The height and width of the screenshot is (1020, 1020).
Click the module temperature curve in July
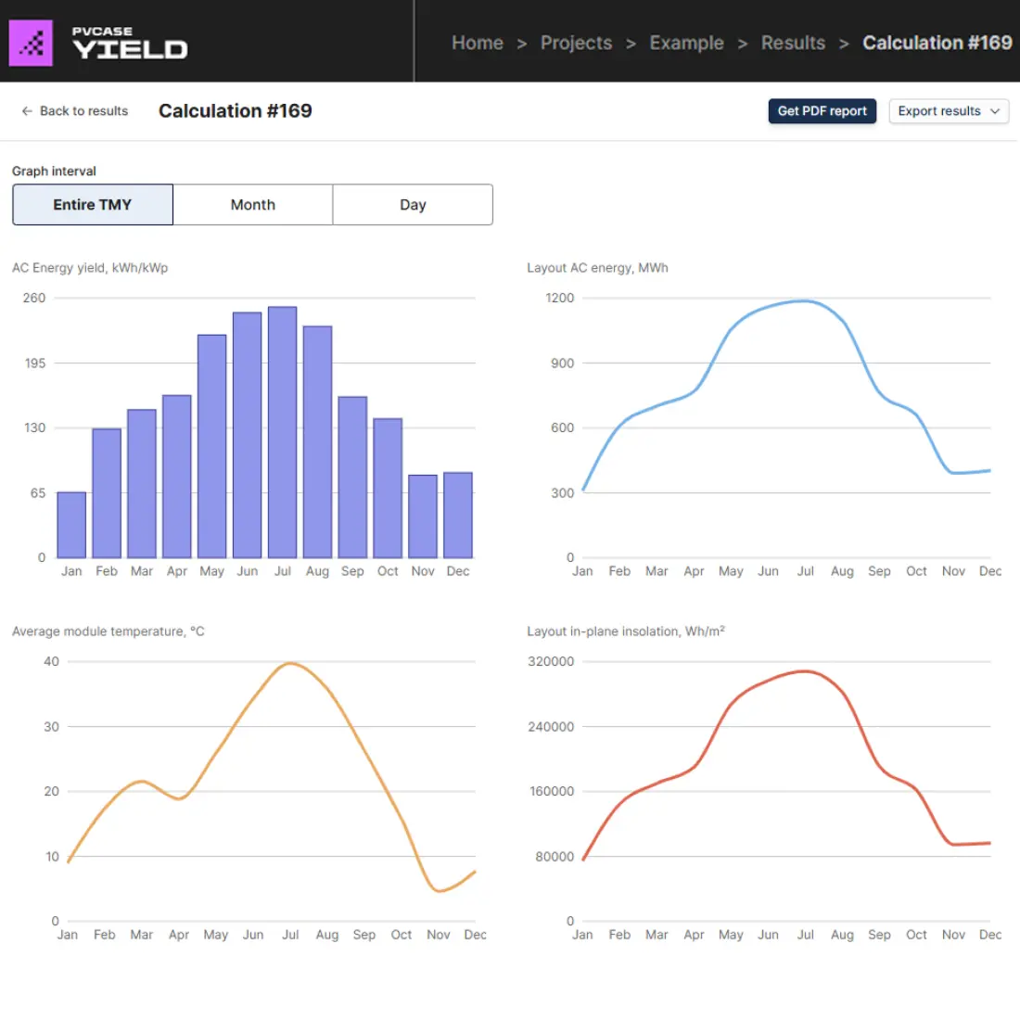pos(290,664)
